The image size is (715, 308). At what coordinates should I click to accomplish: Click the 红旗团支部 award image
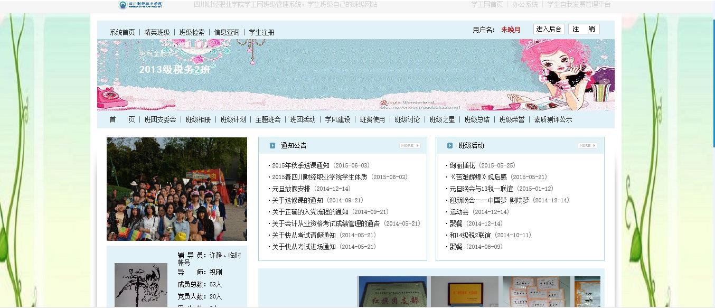coord(391,293)
